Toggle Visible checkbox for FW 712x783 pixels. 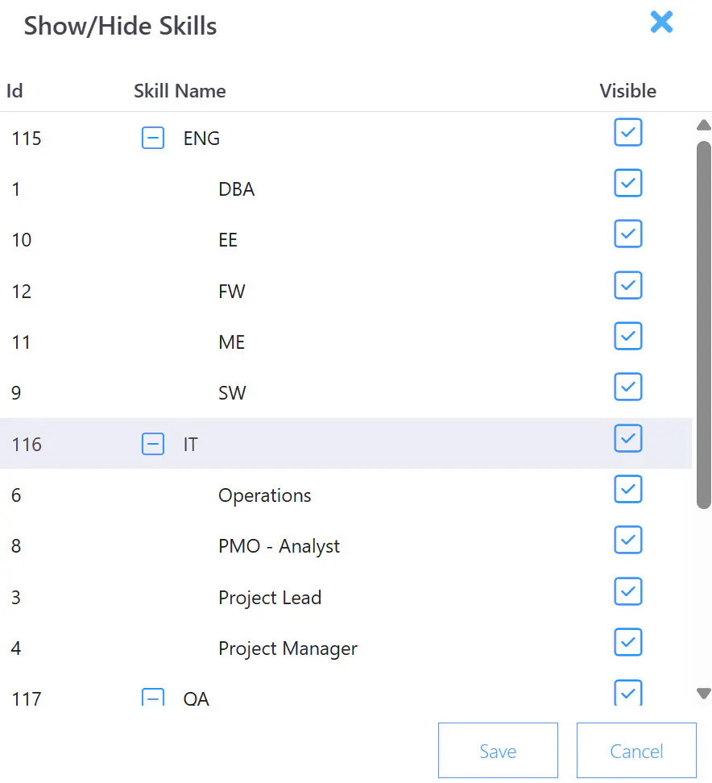[x=628, y=285]
